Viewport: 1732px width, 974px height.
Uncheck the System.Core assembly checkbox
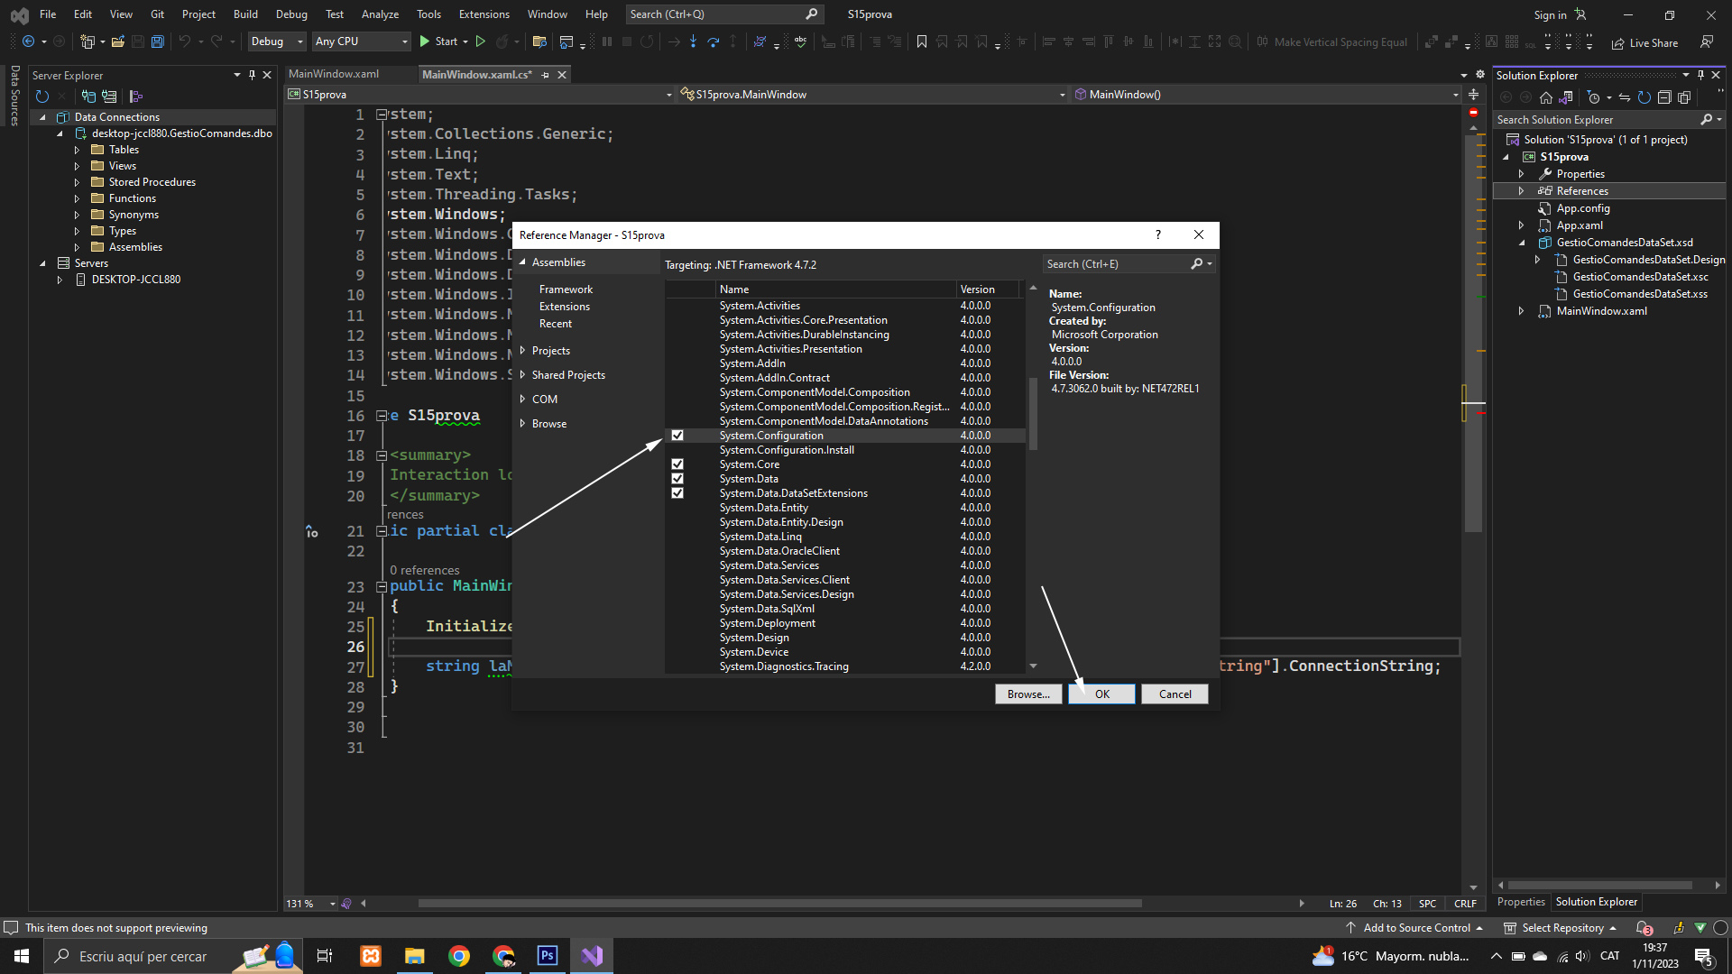[677, 464]
